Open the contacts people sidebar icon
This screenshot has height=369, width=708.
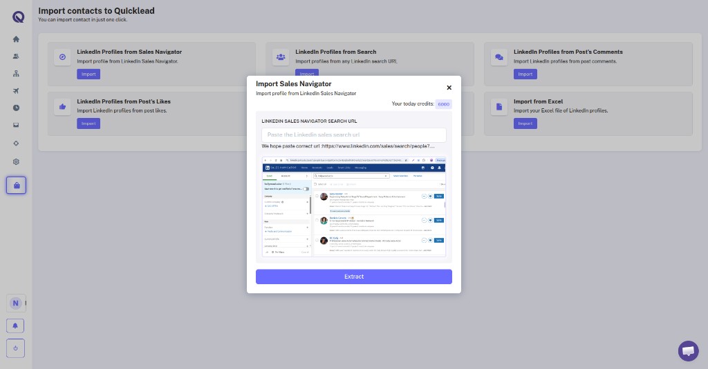[x=17, y=57]
